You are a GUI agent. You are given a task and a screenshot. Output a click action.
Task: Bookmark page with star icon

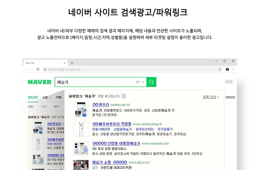click(220, 69)
